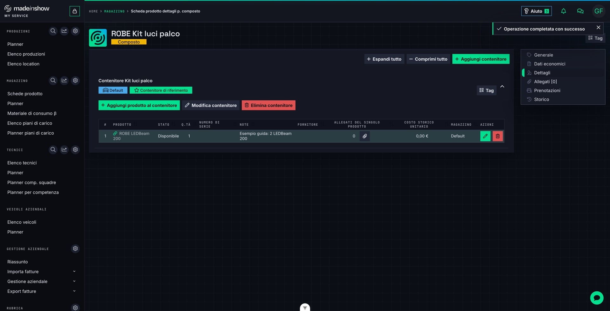Image resolution: width=610 pixels, height=311 pixels.
Task: Dismiss the success notification
Action: click(598, 28)
